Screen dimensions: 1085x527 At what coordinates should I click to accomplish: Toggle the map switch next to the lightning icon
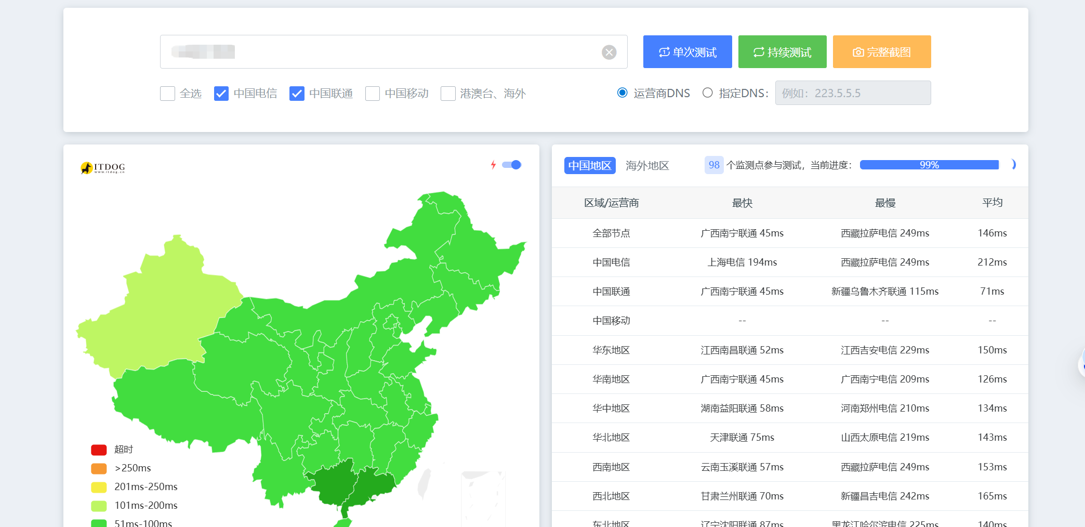512,165
